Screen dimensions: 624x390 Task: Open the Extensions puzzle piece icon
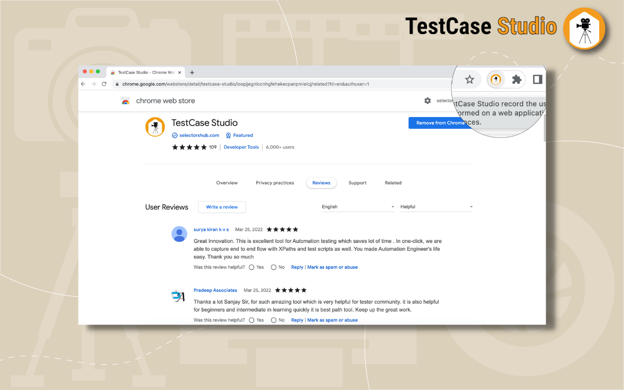(x=516, y=79)
